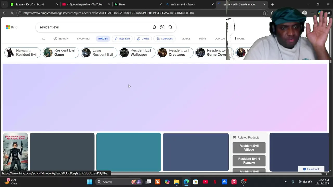Close the jourdin pauline YouTube tab
This screenshot has width=333, height=187.
click(x=109, y=4)
